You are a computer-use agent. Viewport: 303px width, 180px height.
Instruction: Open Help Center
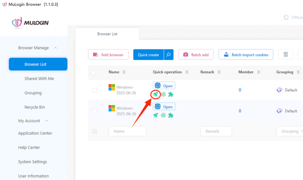coord(29,147)
